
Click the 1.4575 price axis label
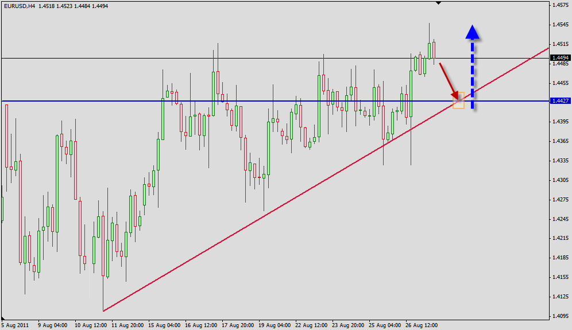[x=561, y=5]
